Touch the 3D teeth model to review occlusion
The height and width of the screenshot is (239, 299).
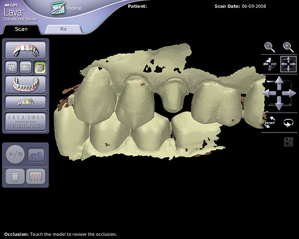pos(138,110)
